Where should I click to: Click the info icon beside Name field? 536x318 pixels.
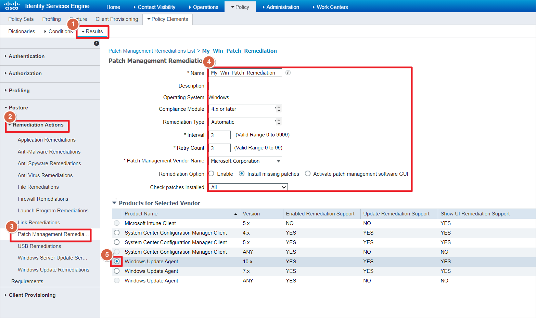coord(288,72)
